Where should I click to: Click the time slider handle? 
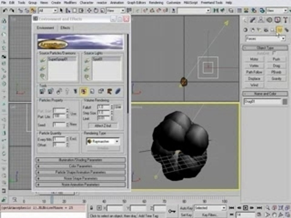[57, 193]
